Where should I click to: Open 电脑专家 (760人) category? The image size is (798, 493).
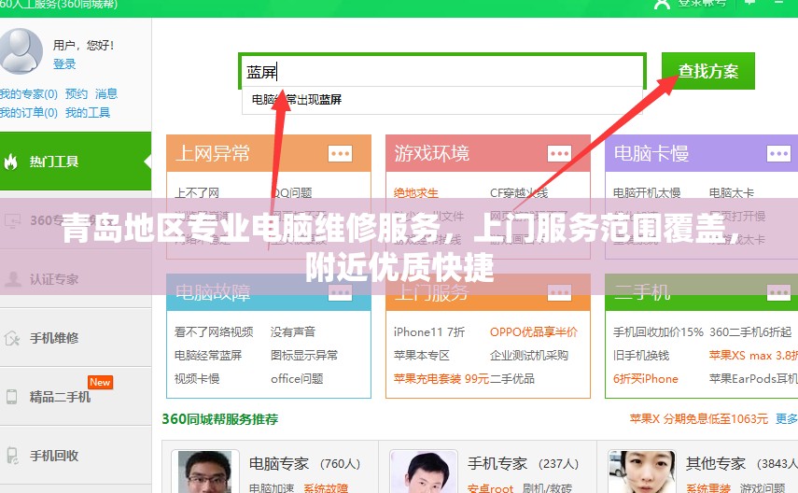coord(304,464)
